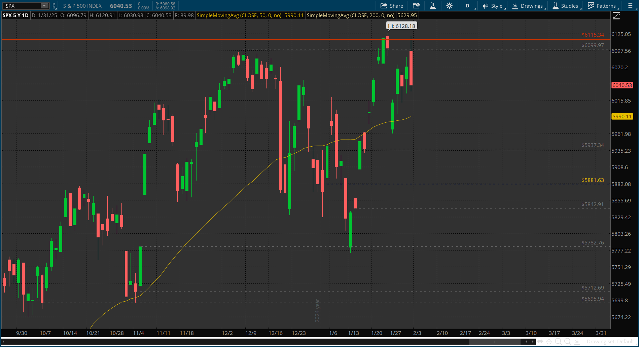Image resolution: width=639 pixels, height=347 pixels.
Task: Click the 1/27 date on time axis
Action: pos(395,333)
